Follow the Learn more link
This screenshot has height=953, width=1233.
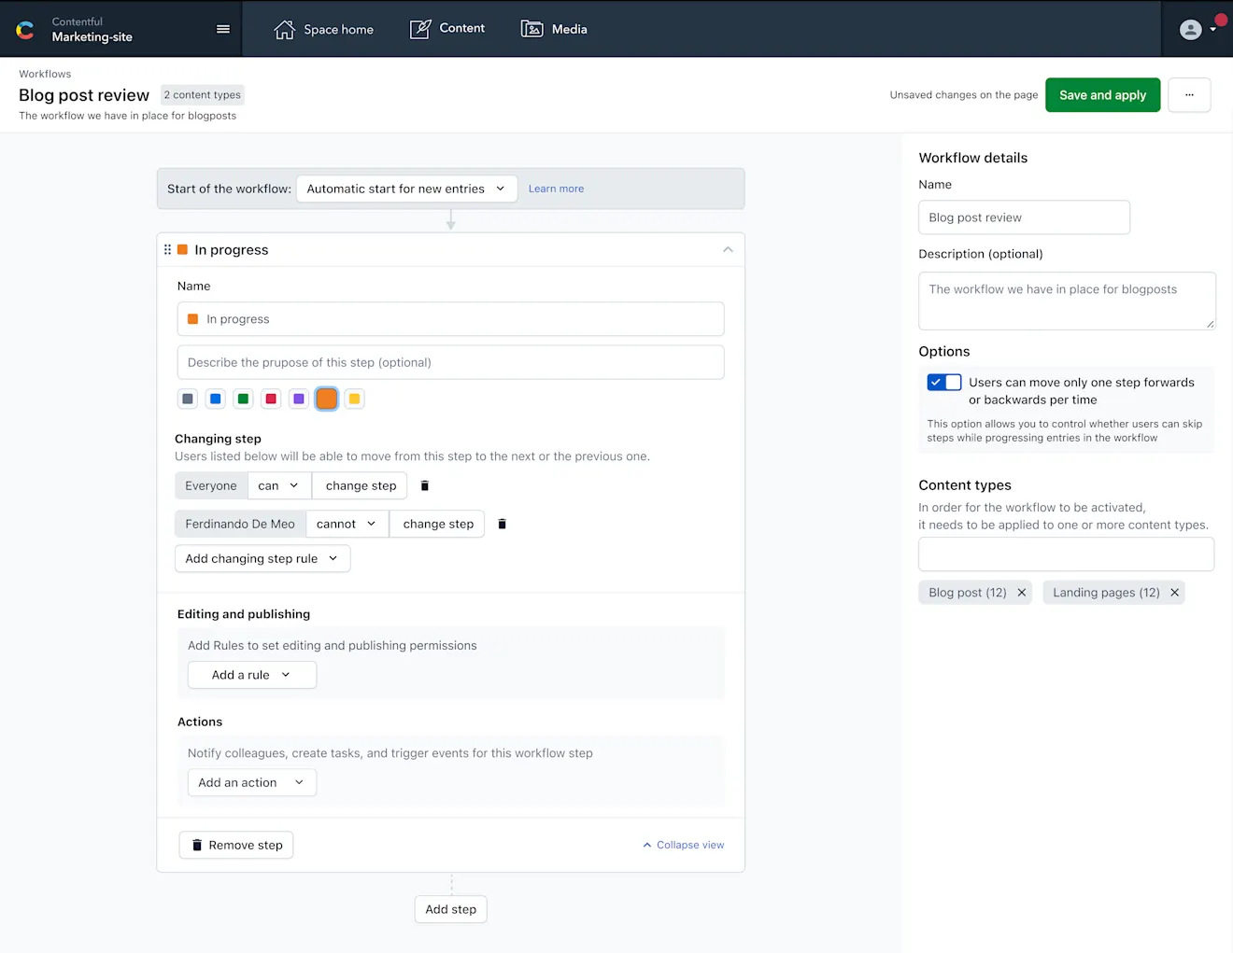(x=556, y=189)
